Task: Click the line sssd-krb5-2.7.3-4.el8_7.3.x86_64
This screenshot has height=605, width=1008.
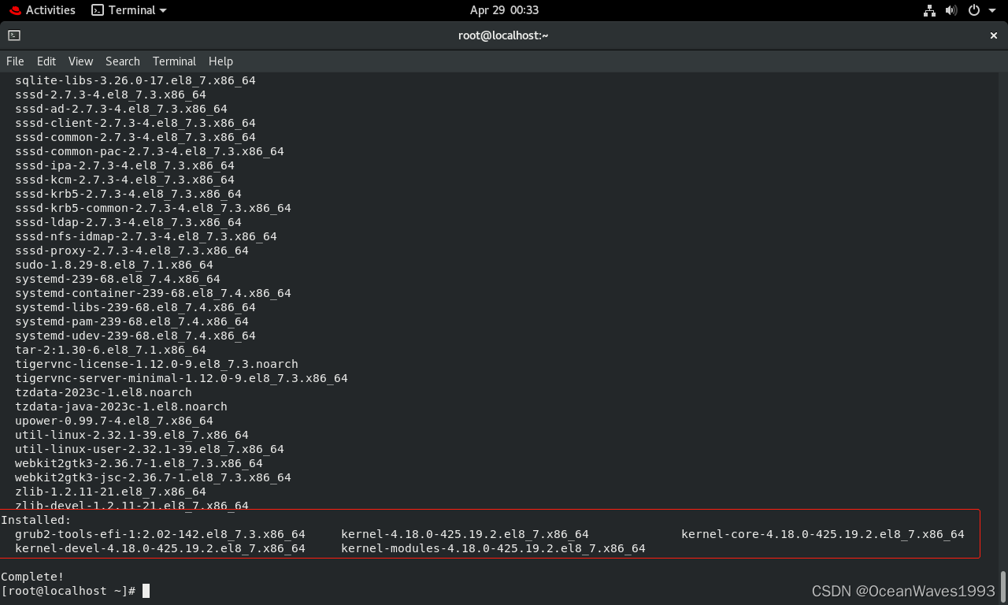Action: [128, 194]
